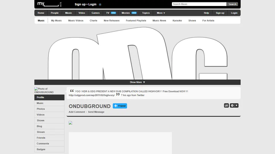This screenshot has height=154, width=275.
Task: Select Profile in sidebar
Action: coord(49,98)
